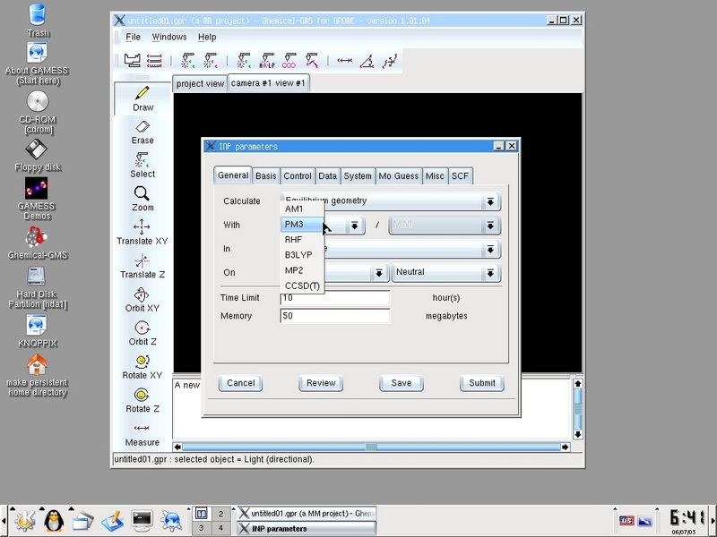Activate the Measure tool
The width and height of the screenshot is (717, 537).
pos(143,434)
